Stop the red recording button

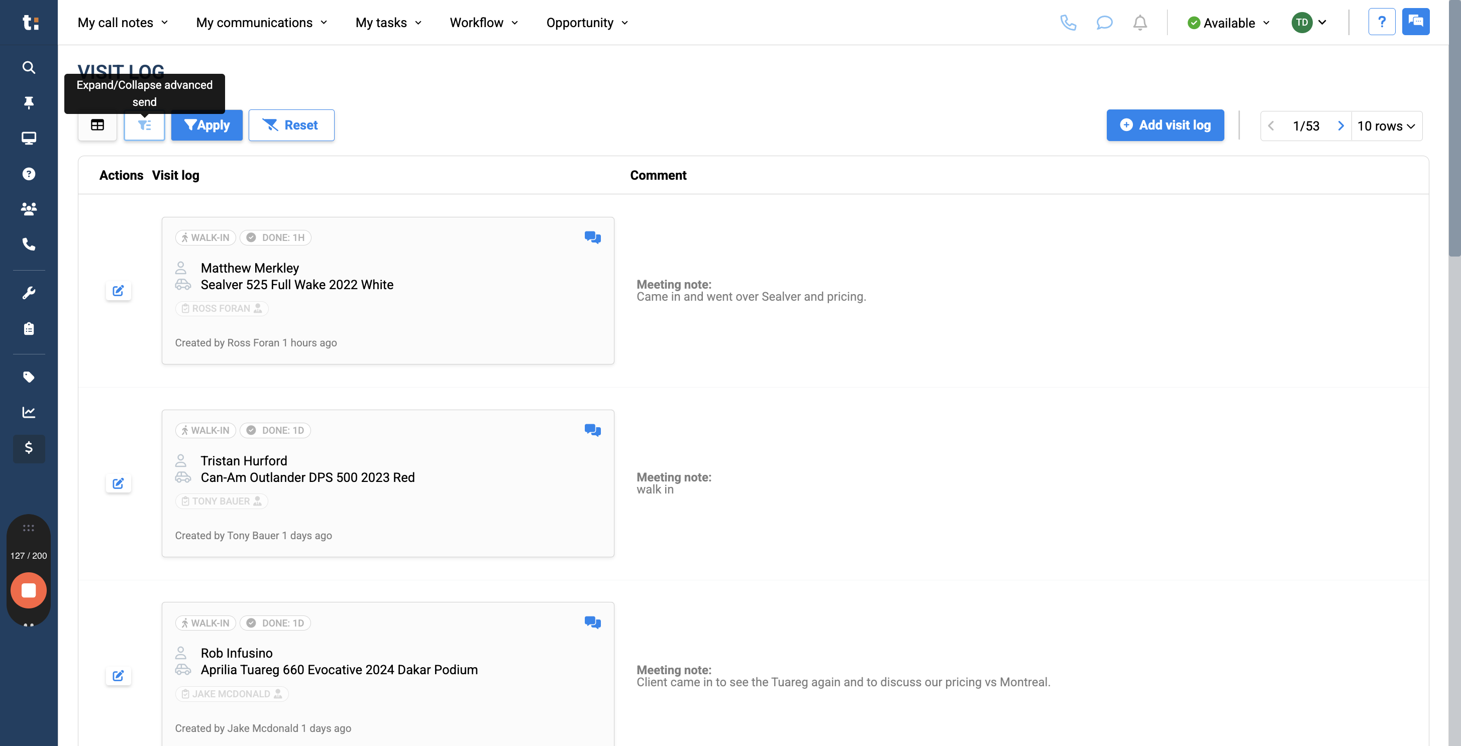tap(28, 590)
